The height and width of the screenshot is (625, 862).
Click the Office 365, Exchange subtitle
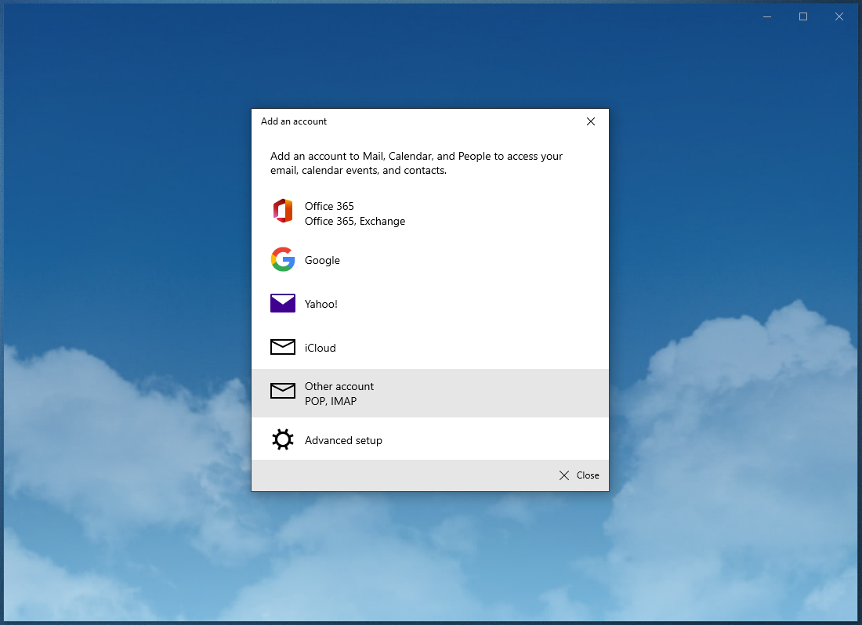(355, 221)
